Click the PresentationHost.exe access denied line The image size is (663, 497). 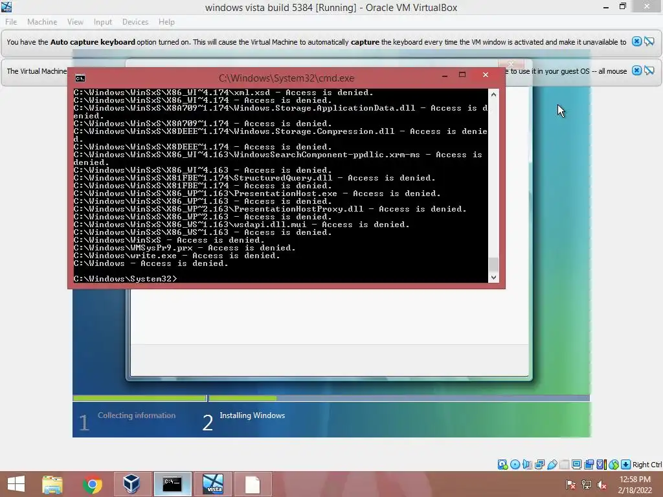tap(257, 193)
